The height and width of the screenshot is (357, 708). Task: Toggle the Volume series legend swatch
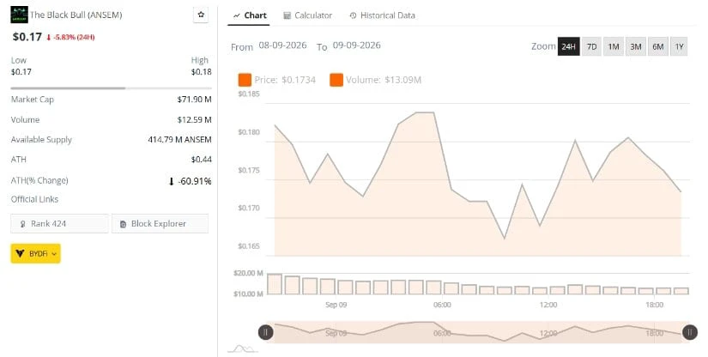(x=336, y=80)
